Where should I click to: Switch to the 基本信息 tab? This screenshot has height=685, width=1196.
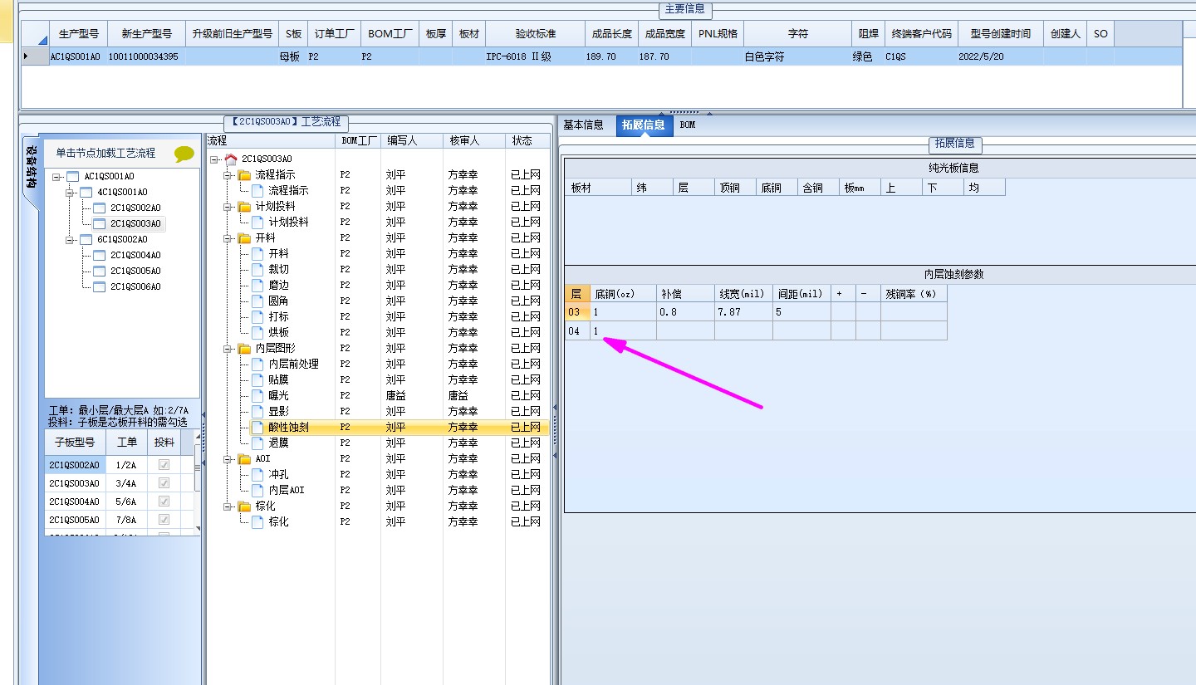click(583, 125)
